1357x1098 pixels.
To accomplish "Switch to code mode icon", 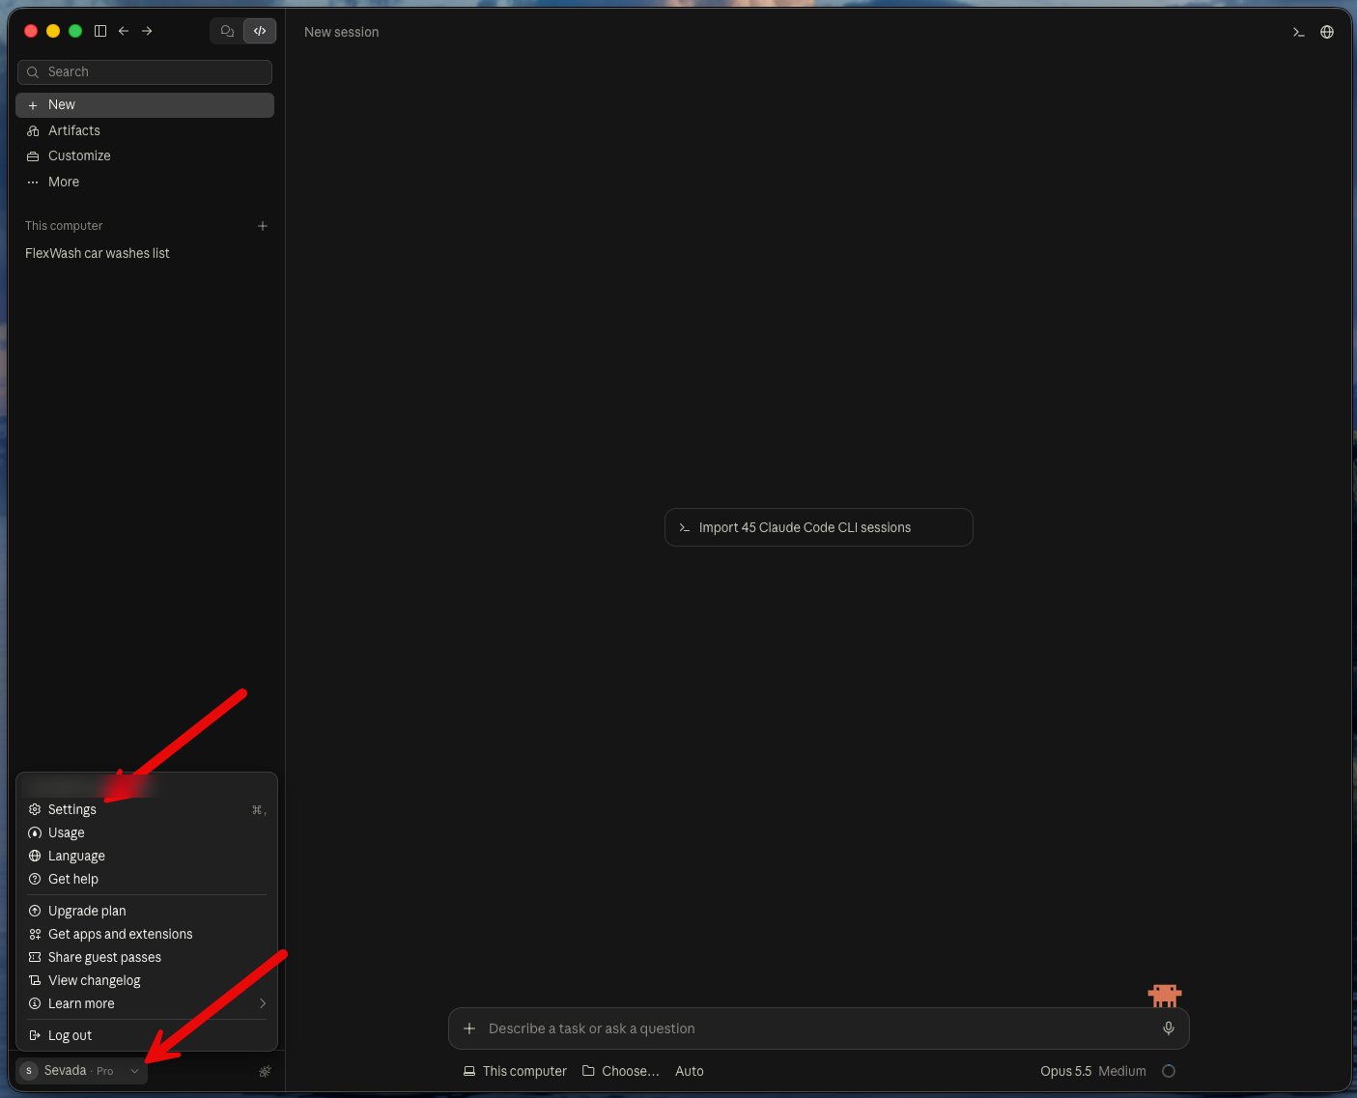I will [260, 31].
